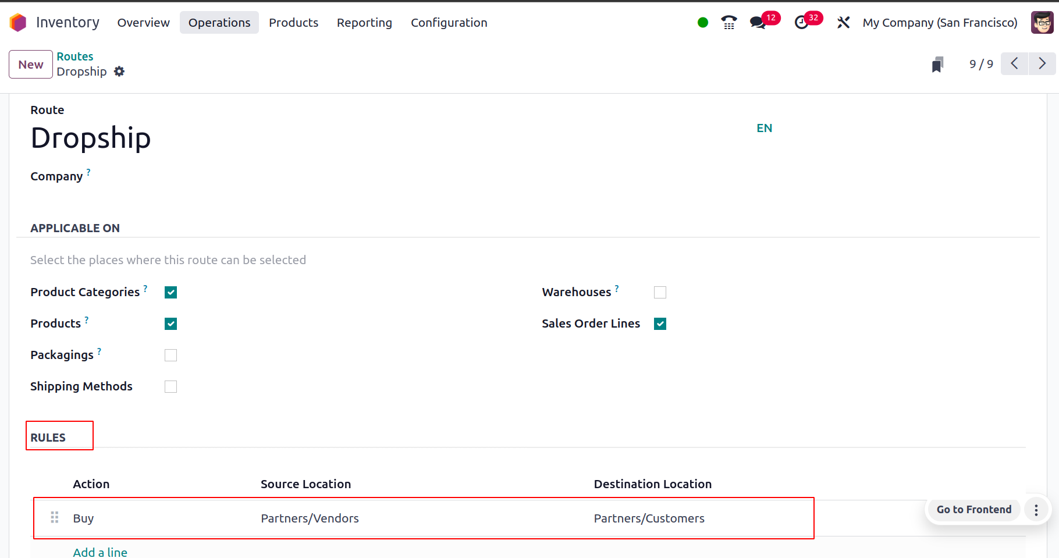Open the activities clock icon with 32 badge

pyautogui.click(x=802, y=23)
